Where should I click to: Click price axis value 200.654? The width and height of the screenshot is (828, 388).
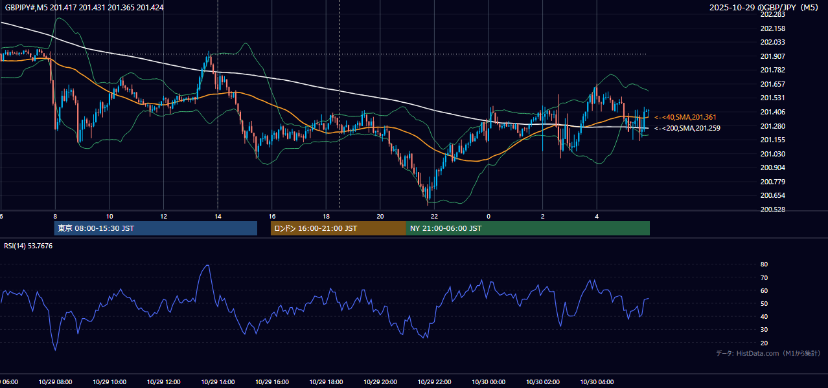773,195
